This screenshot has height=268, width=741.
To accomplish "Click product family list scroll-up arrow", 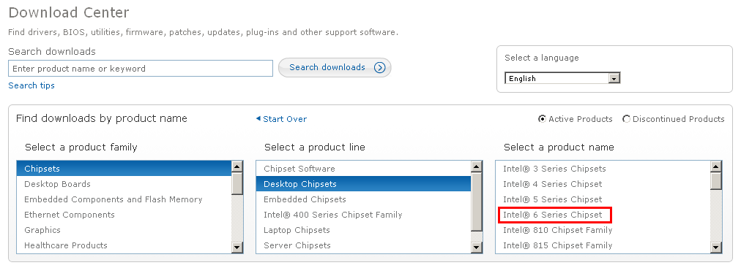I will click(x=237, y=166).
